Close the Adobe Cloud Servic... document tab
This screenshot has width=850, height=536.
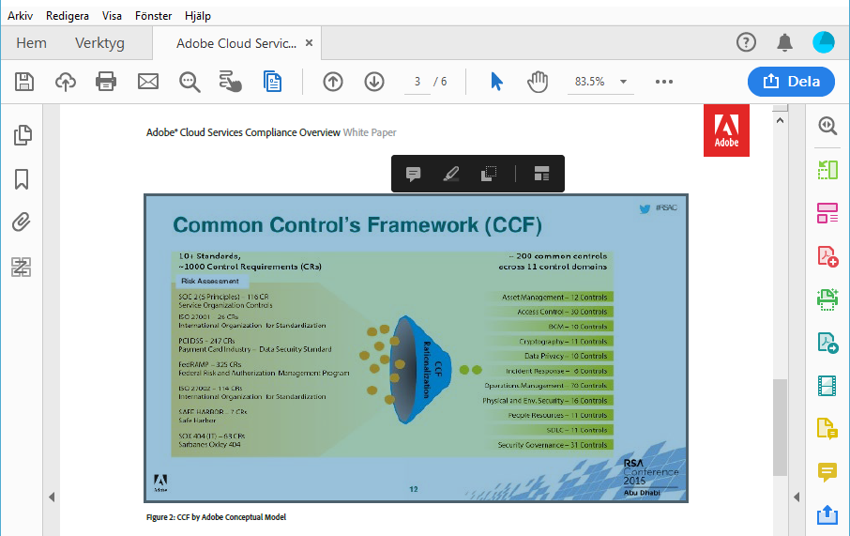[x=309, y=43]
